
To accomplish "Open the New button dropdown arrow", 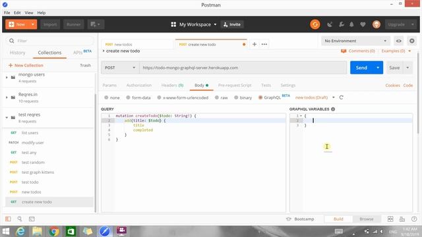I will pyautogui.click(x=33, y=24).
